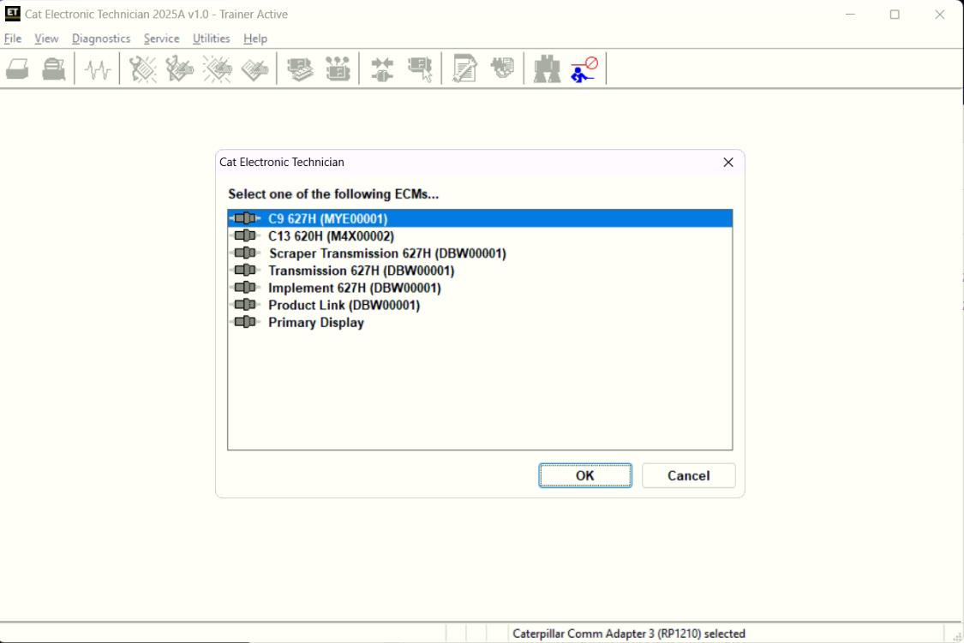Open the Utilities menu
Viewport: 964px width, 643px height.
(x=211, y=39)
